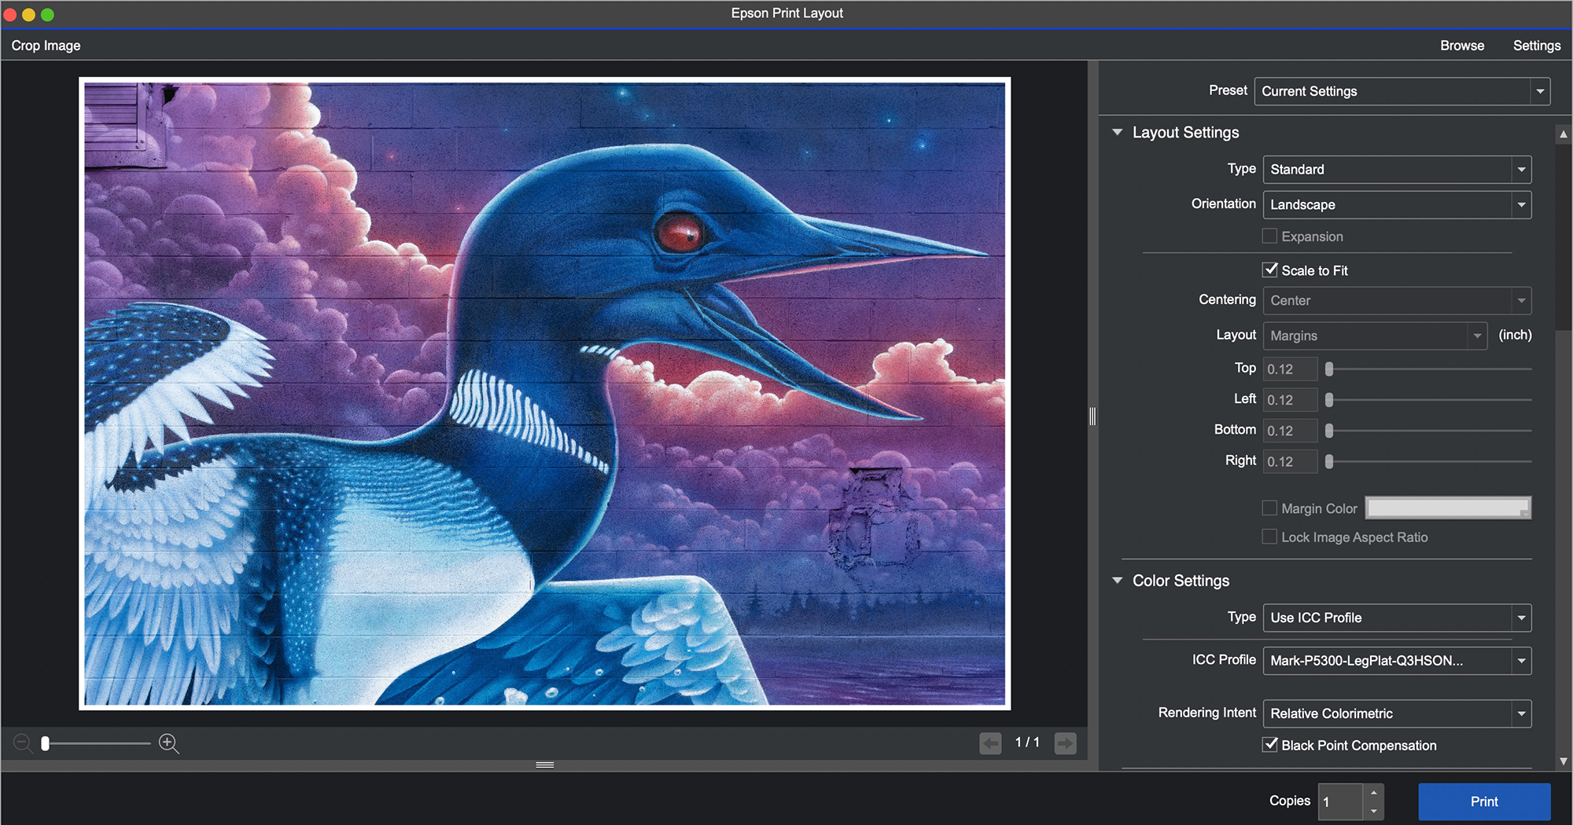1573x825 pixels.
Task: Open Layout Type dropdown showing Standard
Action: (x=1397, y=169)
